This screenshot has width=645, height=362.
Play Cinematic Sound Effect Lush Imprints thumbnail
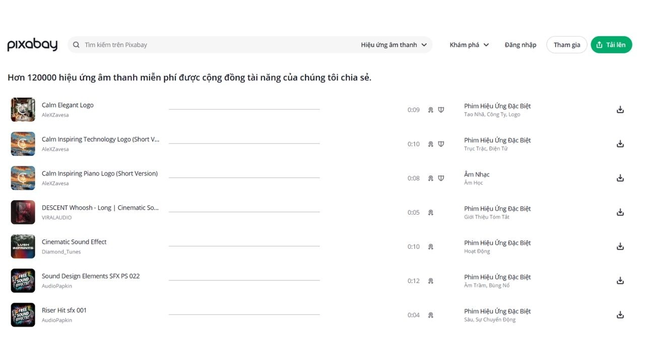[23, 246]
